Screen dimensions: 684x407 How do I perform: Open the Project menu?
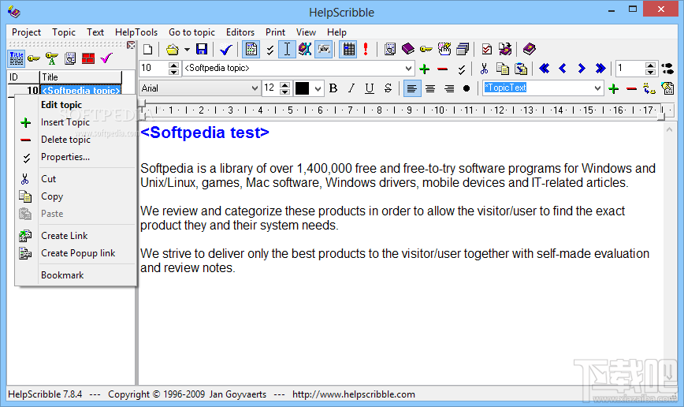26,32
